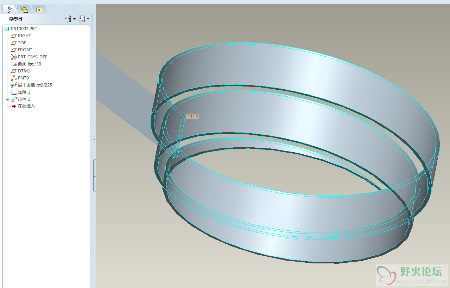The width and height of the screenshot is (450, 288).
Task: Click the FRONT datum plane icon
Action: [14, 50]
